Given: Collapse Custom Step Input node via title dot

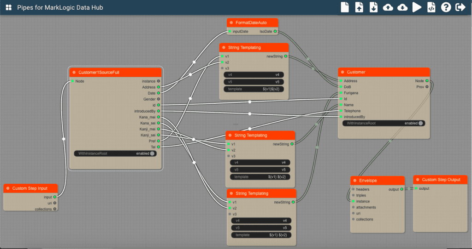Looking at the screenshot, I should click(x=8, y=188).
